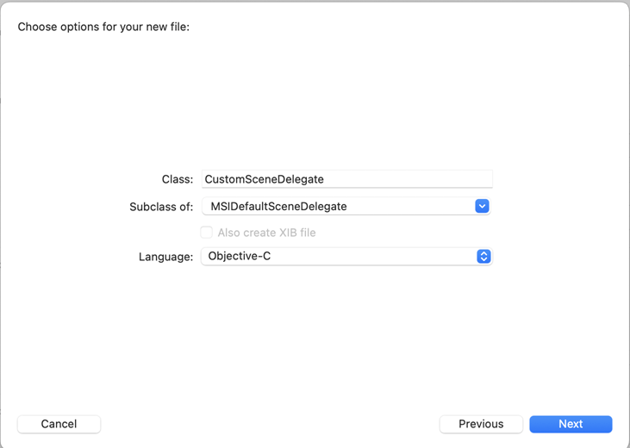Click the Next button

[571, 424]
